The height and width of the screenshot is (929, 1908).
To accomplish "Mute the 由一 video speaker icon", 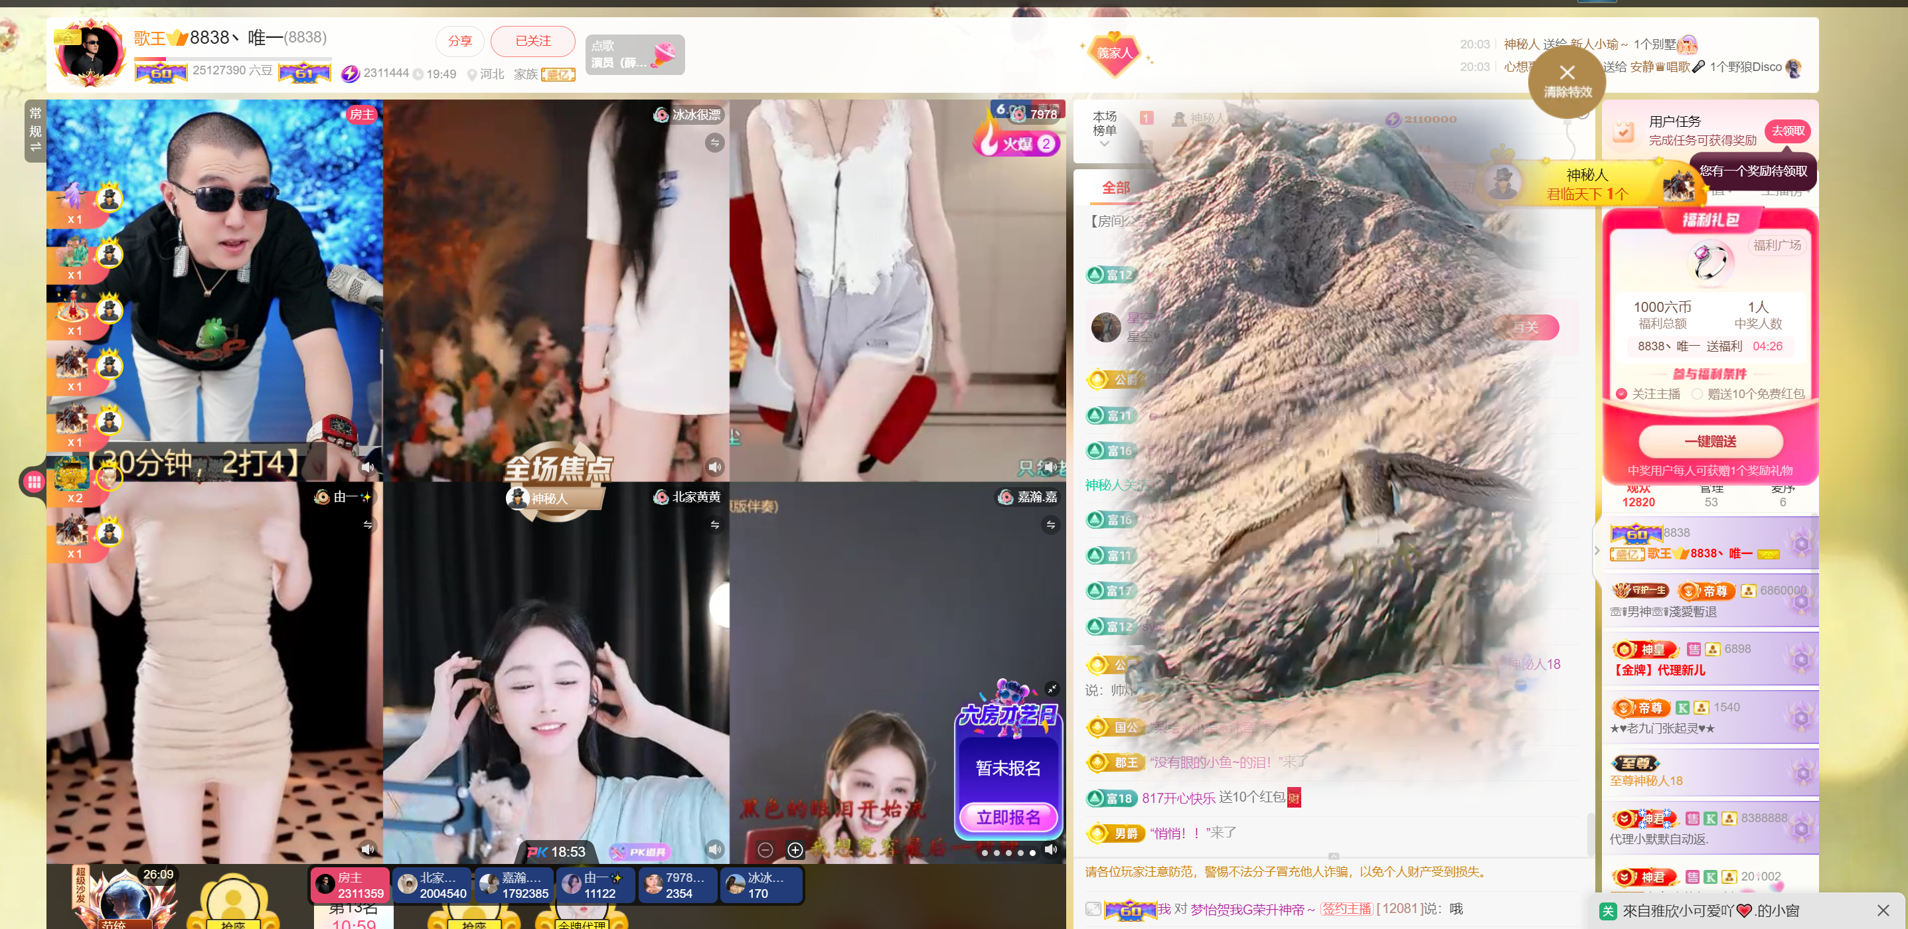I will tap(367, 848).
